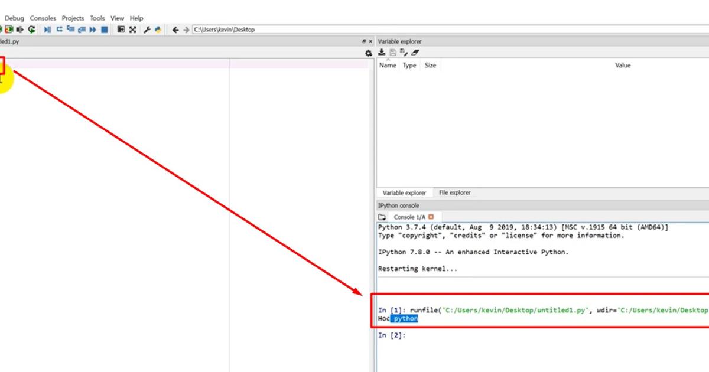709x372 pixels.
Task: Click the runfile command line in console
Action: point(543,310)
